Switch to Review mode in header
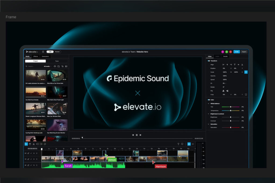 click(x=57, y=52)
